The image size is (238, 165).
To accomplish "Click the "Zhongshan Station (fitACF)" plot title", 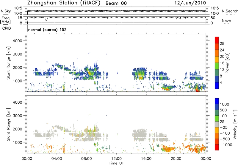I will click(64, 3).
